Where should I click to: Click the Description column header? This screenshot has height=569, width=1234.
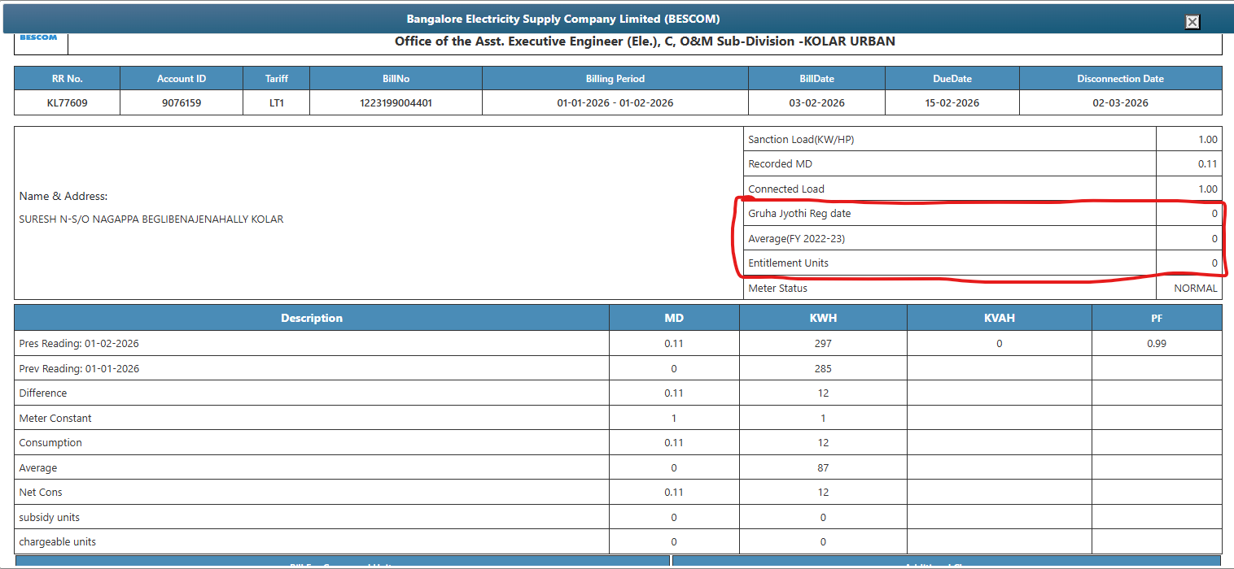click(312, 318)
